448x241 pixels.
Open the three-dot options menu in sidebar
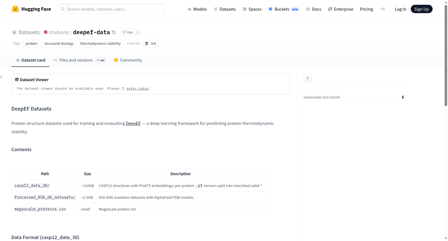point(308,78)
